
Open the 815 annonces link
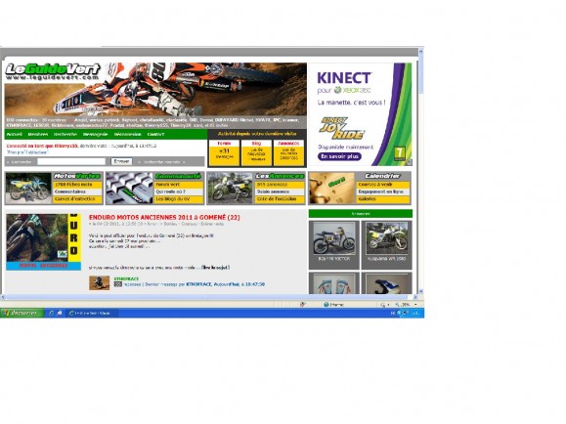280,185
